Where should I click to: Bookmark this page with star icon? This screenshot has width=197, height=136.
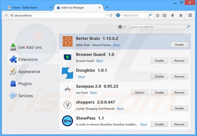coord(158,15)
